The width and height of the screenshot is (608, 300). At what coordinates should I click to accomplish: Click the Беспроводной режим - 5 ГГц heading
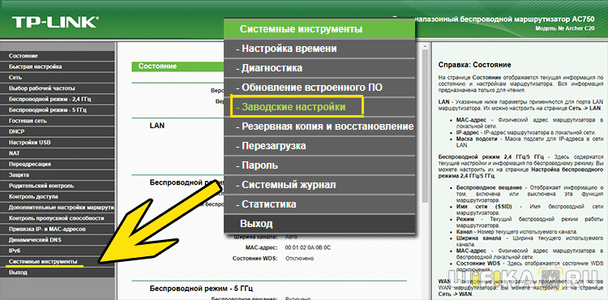pos(202,289)
